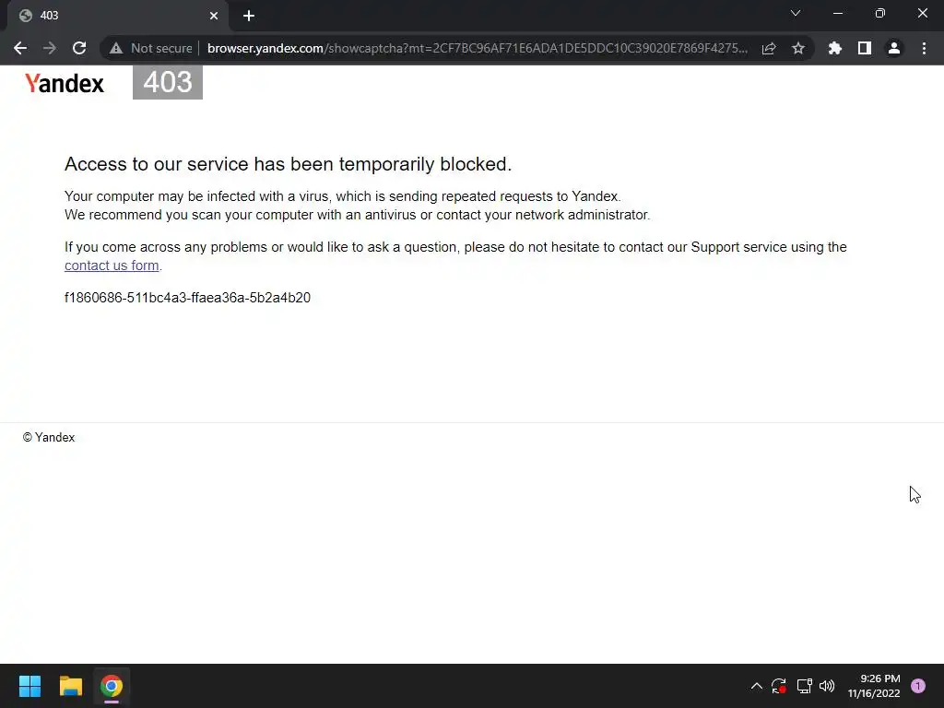This screenshot has height=708, width=944.
Task: Open the network status tray icon
Action: (x=804, y=686)
